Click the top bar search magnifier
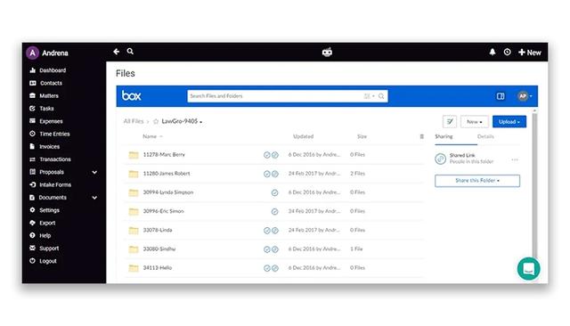The image size is (570, 326). (130, 52)
